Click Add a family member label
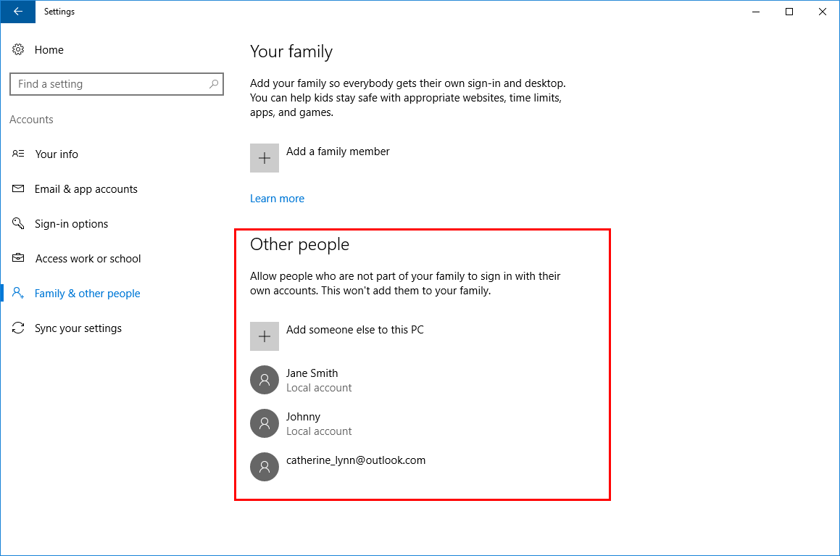The height and width of the screenshot is (556, 840). (338, 152)
